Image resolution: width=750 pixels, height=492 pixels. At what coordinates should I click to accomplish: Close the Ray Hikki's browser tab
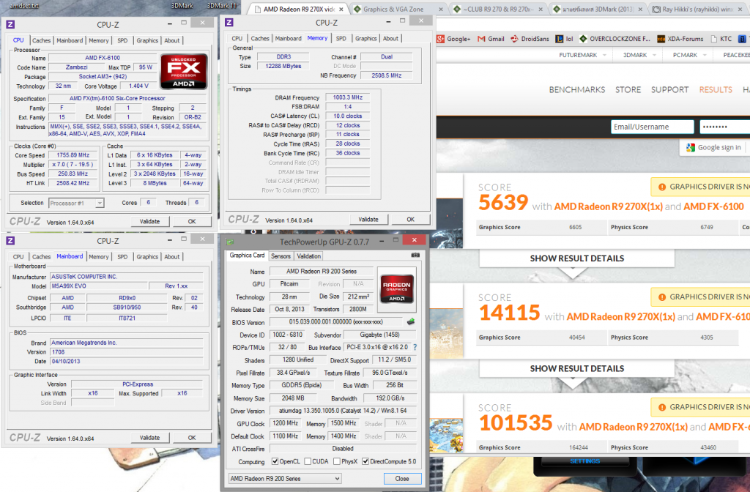[x=739, y=9]
